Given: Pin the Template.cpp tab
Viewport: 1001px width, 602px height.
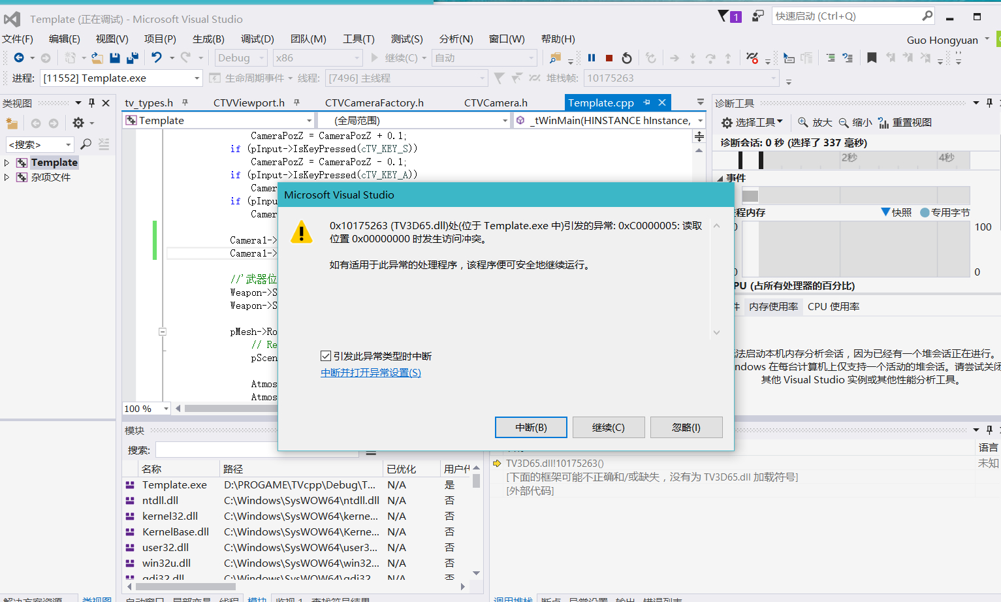Looking at the screenshot, I should point(646,103).
